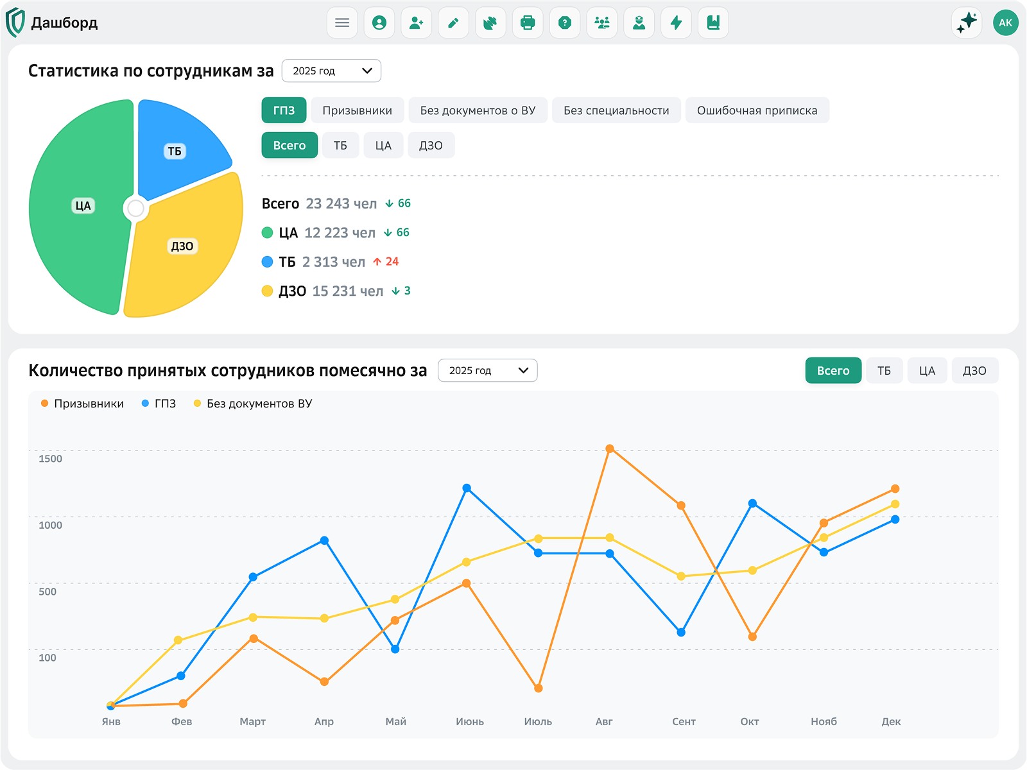Open the 2025 год year selector
1027x770 pixels.
coord(331,71)
